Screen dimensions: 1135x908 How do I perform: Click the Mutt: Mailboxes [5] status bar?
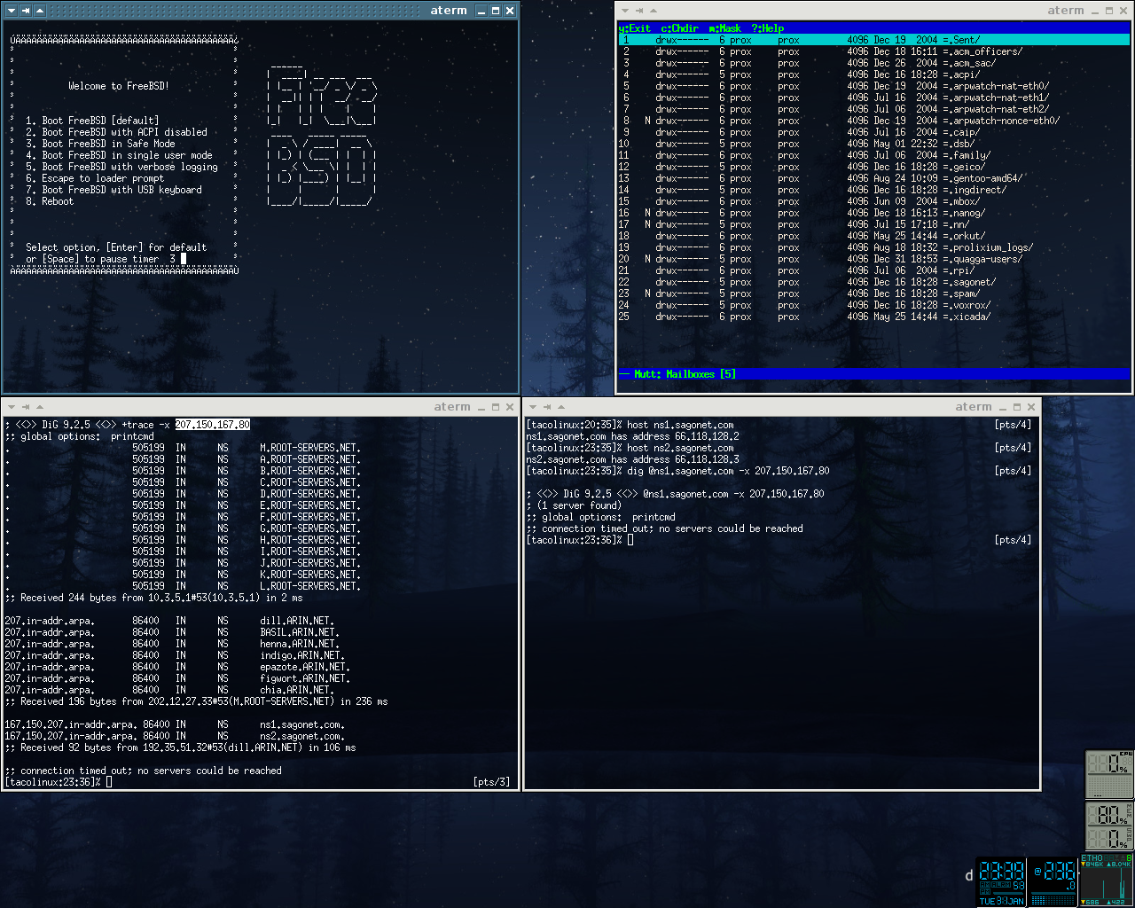874,374
